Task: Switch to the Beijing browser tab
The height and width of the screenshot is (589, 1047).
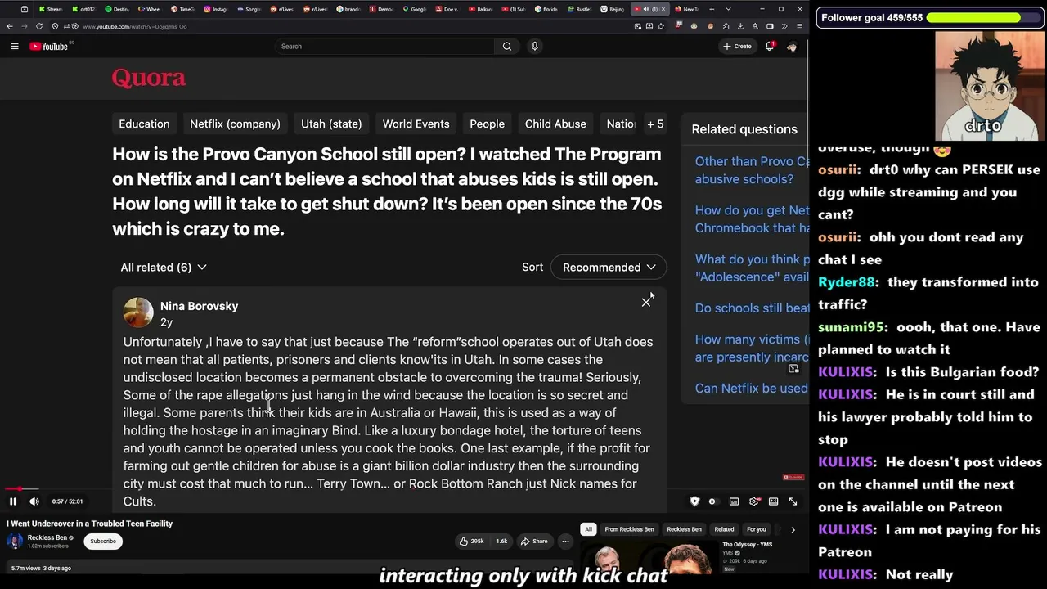Action: [x=612, y=9]
